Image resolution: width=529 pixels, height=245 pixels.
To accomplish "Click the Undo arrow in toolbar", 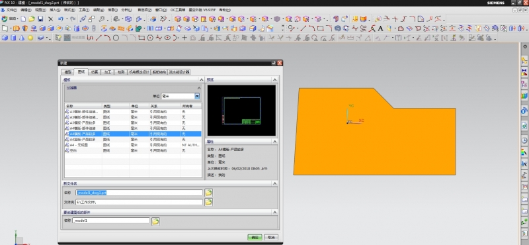I will (x=60, y=19).
